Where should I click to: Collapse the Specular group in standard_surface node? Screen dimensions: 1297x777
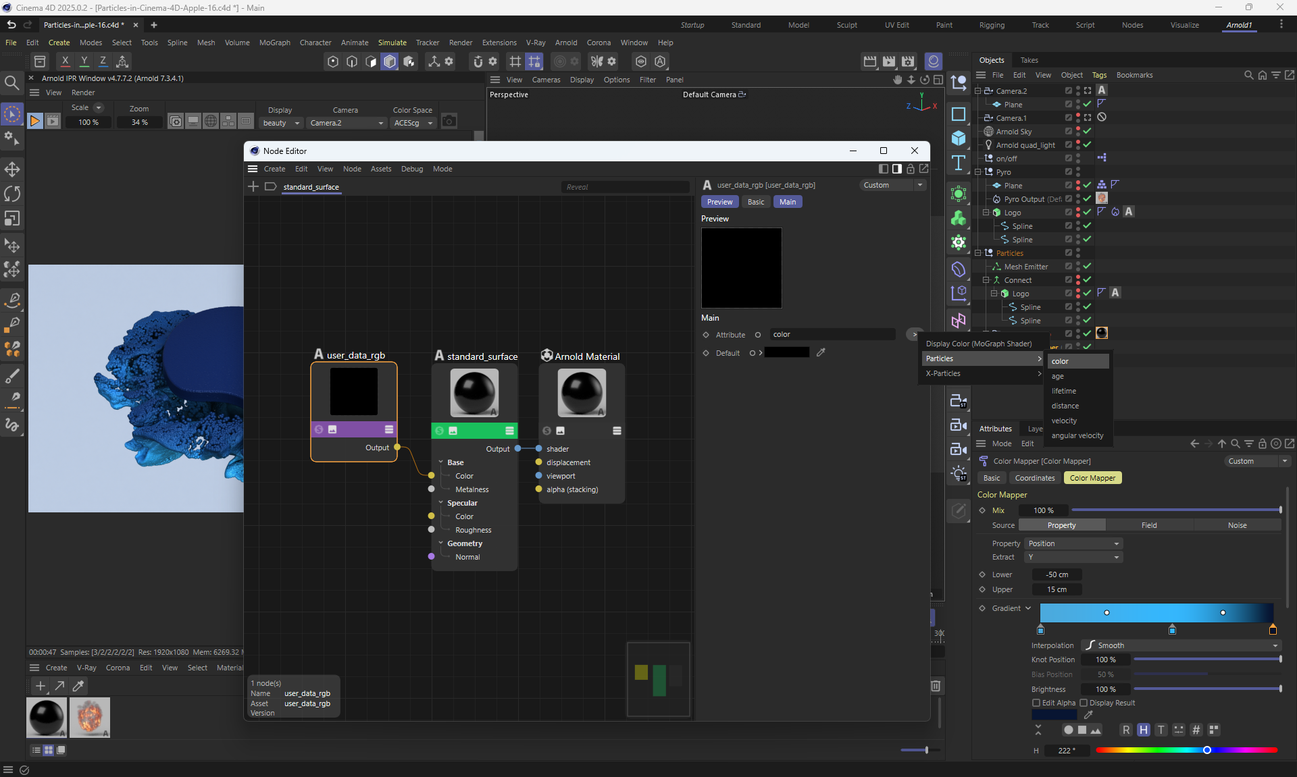[441, 503]
